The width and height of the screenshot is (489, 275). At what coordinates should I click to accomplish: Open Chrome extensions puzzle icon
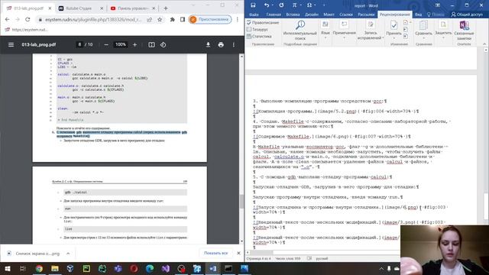coord(172,19)
